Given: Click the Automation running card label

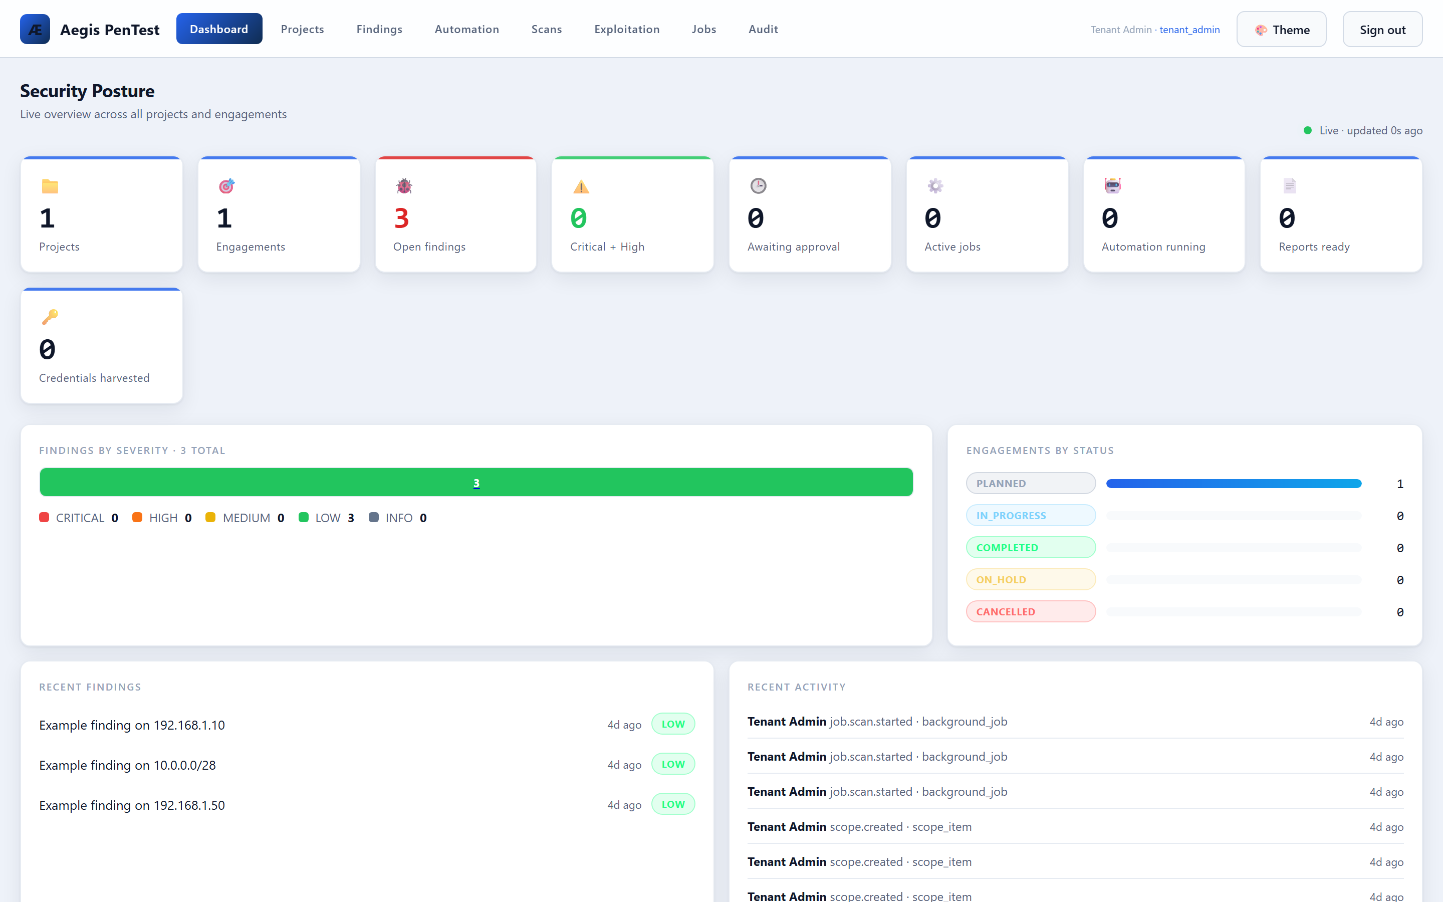Looking at the screenshot, I should pyautogui.click(x=1153, y=247).
